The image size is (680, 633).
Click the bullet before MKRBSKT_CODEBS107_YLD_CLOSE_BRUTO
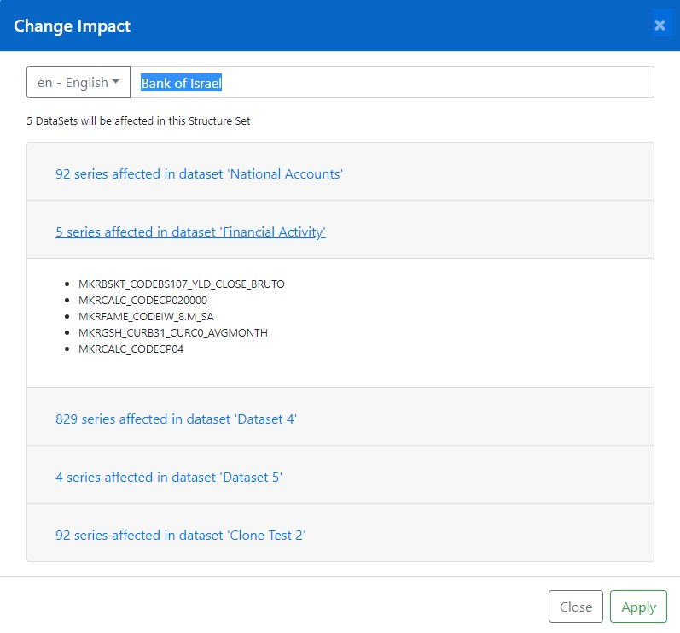[x=67, y=284]
